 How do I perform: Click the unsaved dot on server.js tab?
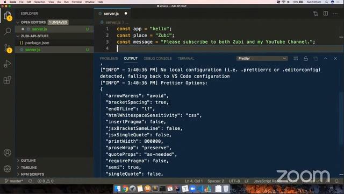(126, 13)
